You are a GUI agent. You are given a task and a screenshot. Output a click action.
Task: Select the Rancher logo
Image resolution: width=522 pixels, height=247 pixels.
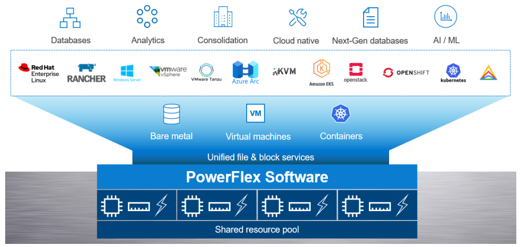pos(87,73)
